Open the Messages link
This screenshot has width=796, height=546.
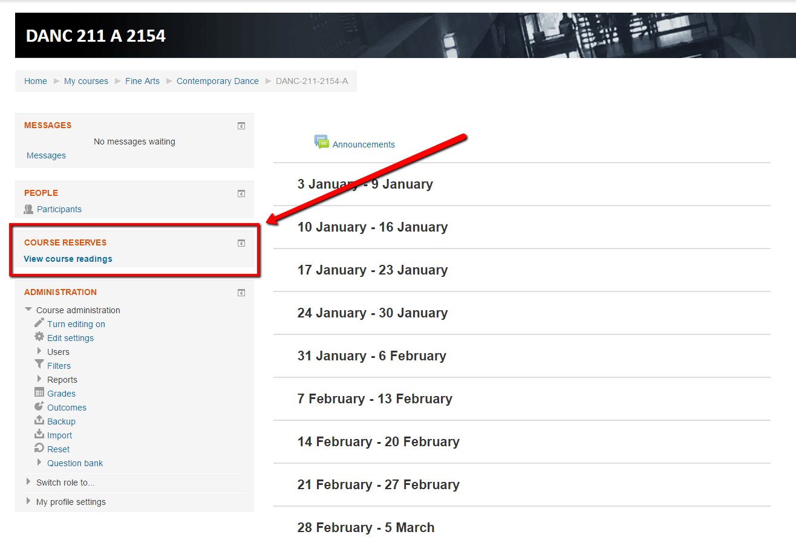coord(46,155)
